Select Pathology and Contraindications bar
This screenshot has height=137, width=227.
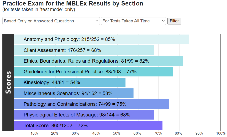point(91,104)
